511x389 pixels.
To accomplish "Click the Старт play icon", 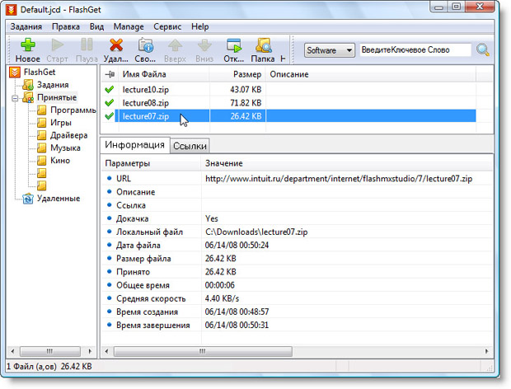I will coord(58,45).
